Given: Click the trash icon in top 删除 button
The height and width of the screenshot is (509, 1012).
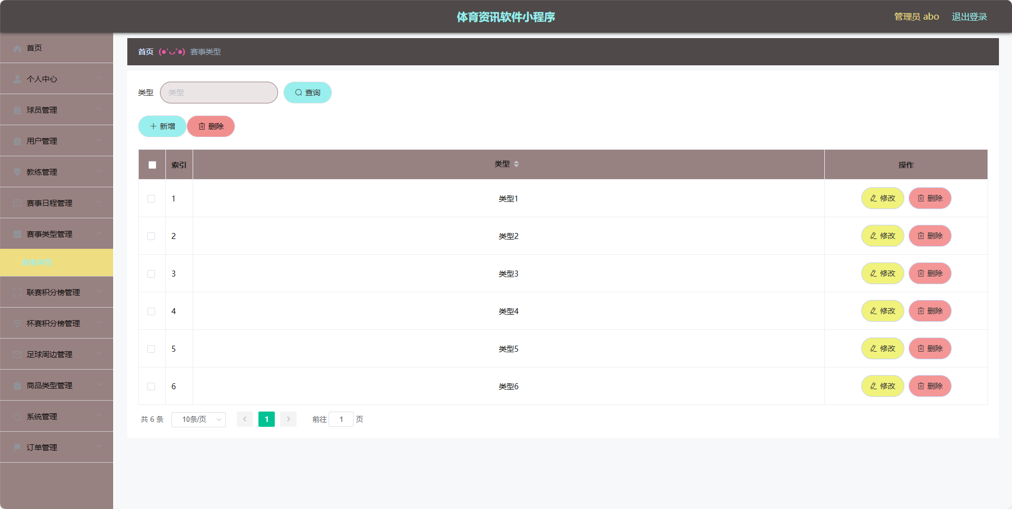Looking at the screenshot, I should (x=202, y=126).
